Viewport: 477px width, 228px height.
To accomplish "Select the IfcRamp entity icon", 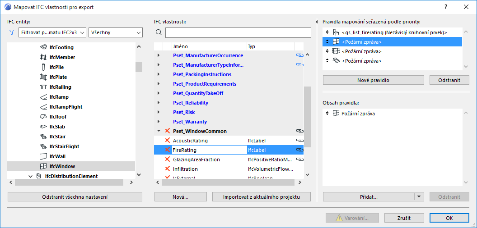I will coord(43,97).
